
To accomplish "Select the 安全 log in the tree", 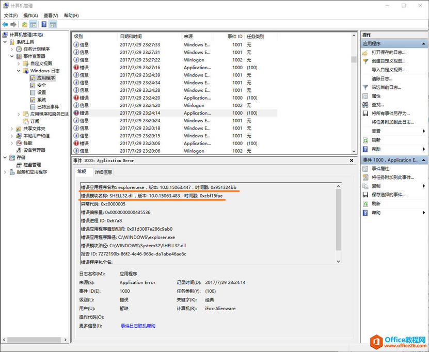I will click(41, 85).
